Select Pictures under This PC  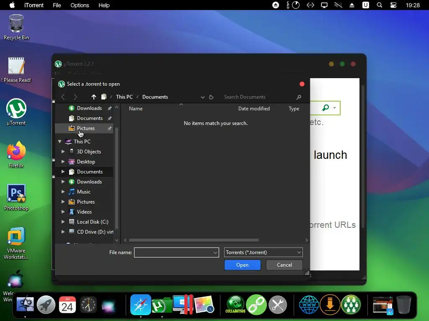(84, 202)
